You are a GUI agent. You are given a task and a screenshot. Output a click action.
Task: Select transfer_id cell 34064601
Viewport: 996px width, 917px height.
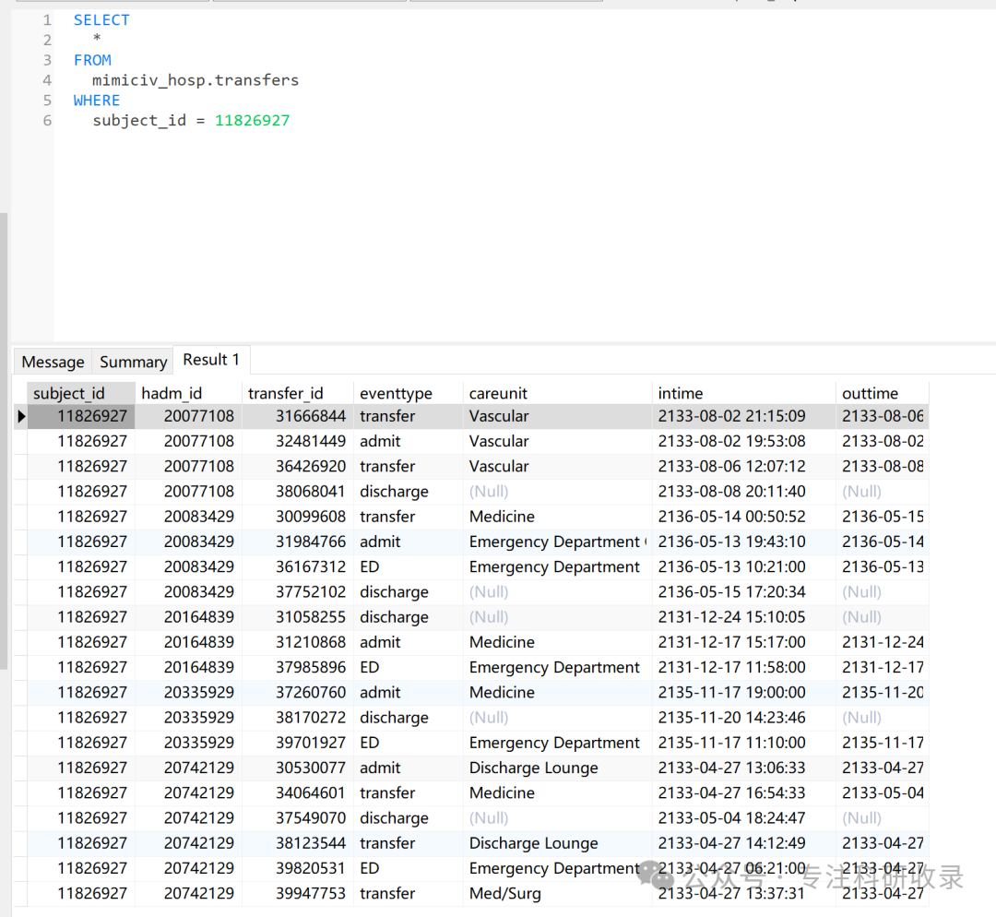[297, 793]
